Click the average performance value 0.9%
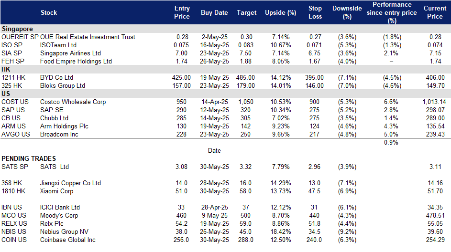Viewport: 451px width, 252px height. pyautogui.click(x=391, y=142)
